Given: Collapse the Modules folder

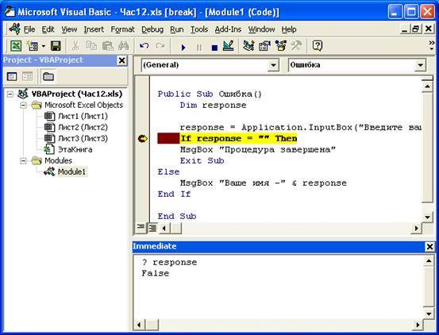Looking at the screenshot, I should (23, 160).
